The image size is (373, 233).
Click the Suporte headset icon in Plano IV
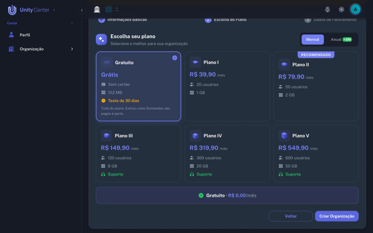192,174
